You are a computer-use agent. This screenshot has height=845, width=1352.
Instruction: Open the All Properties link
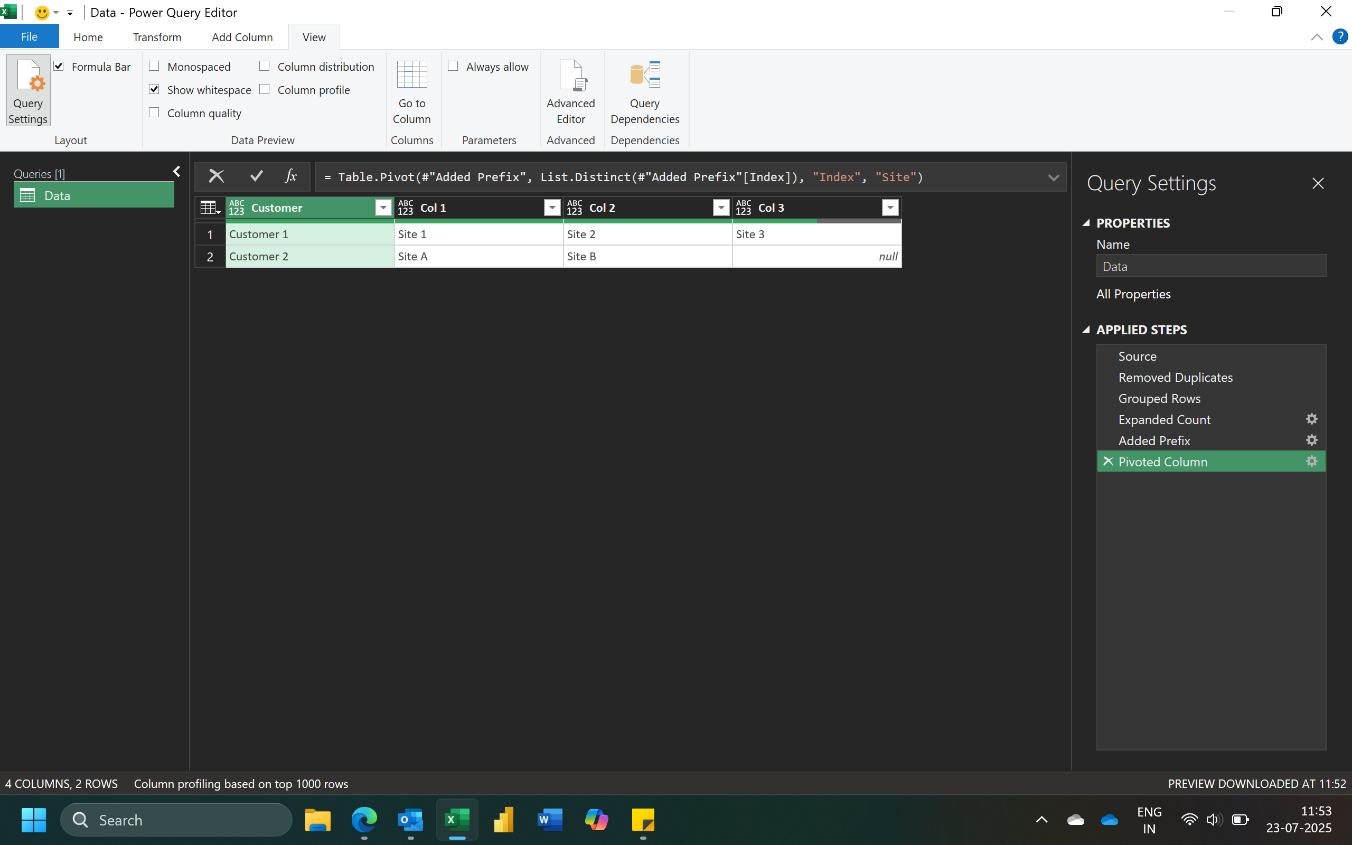(1133, 294)
